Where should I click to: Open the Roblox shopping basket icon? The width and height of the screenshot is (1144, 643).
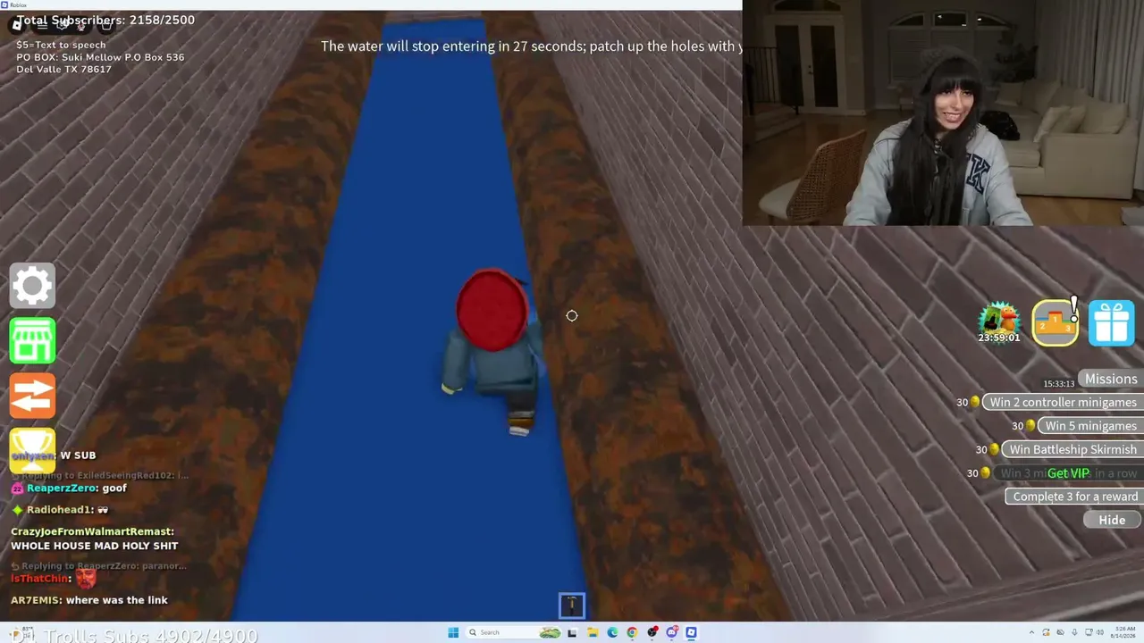(x=107, y=25)
